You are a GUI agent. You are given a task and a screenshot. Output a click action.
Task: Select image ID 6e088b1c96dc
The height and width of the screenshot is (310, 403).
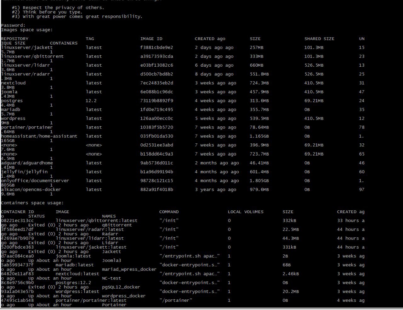157,92
